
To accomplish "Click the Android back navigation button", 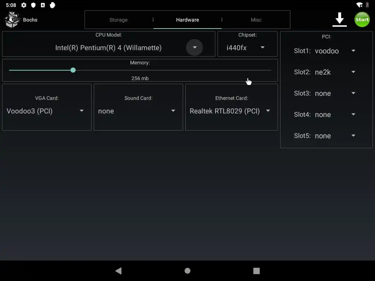I will pyautogui.click(x=119, y=271).
